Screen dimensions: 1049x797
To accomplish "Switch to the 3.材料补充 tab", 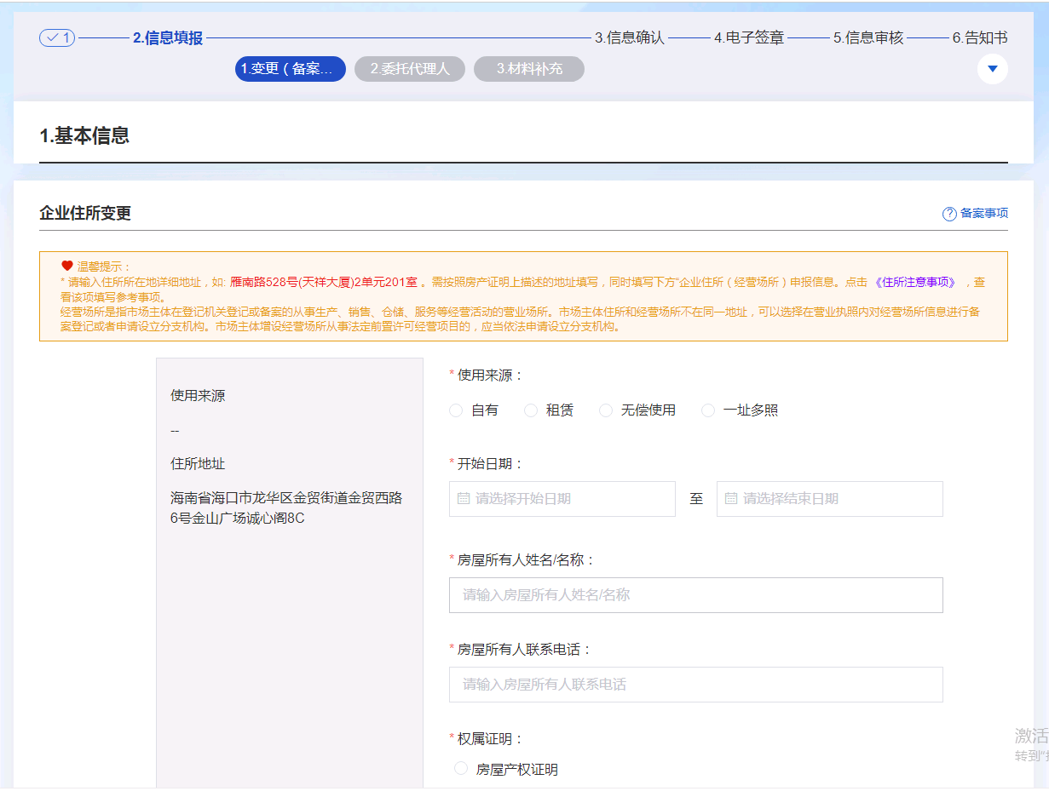I will pyautogui.click(x=529, y=69).
